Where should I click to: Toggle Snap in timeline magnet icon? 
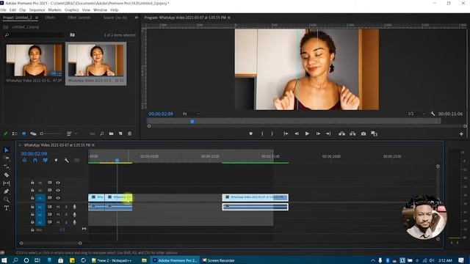tap(35, 161)
